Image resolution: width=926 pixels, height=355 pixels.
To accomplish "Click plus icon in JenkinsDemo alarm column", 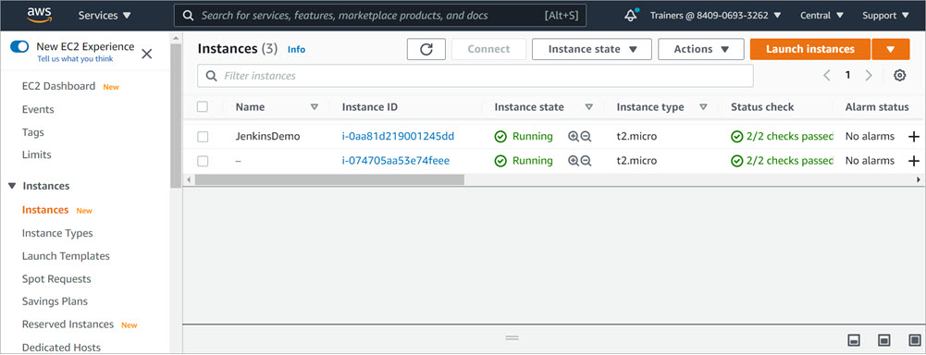I will [x=914, y=137].
